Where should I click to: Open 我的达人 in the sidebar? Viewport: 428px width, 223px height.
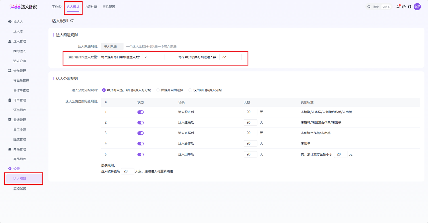(x=19, y=51)
